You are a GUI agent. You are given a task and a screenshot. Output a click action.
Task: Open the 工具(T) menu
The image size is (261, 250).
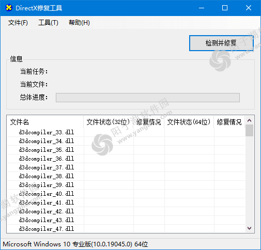click(48, 23)
